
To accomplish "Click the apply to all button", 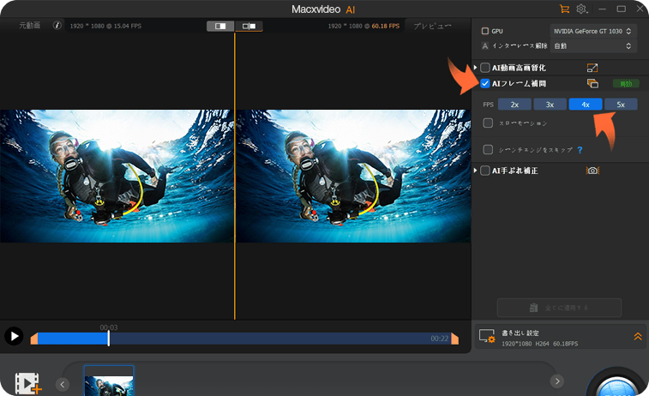I will click(559, 308).
